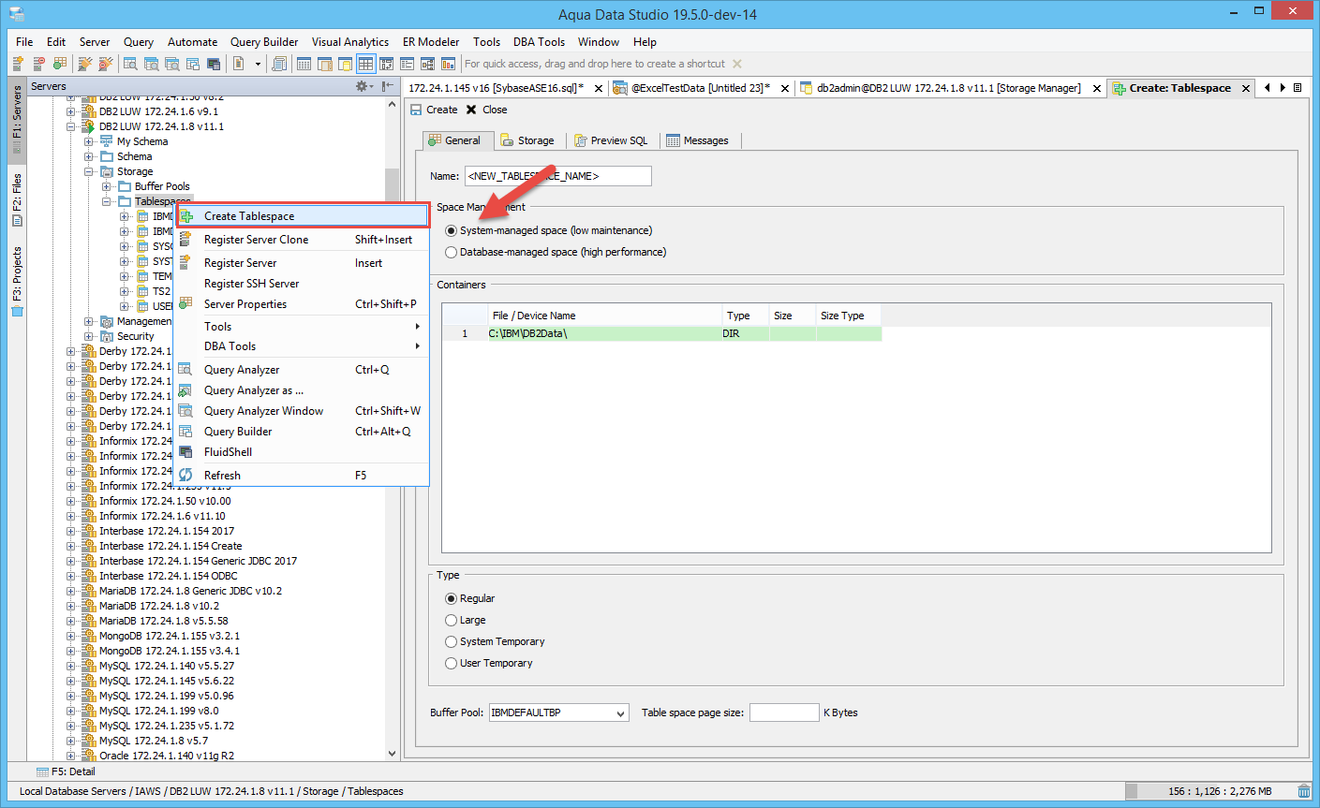Open the ER Modeler menu
The width and height of the screenshot is (1320, 808).
(x=431, y=42)
